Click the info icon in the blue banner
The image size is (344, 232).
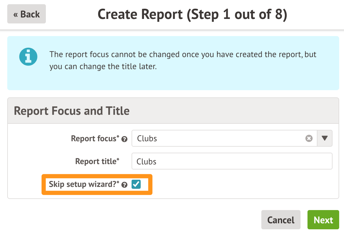[x=28, y=57]
